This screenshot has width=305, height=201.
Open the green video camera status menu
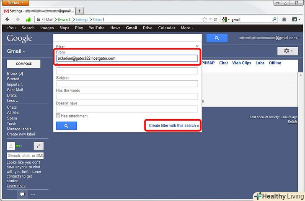19,146
